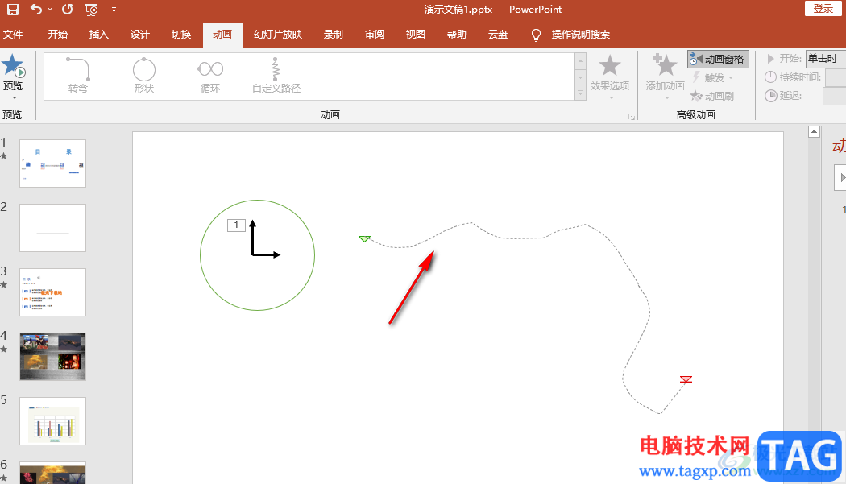
Task: Start slideshow from beginning icon
Action: point(91,9)
